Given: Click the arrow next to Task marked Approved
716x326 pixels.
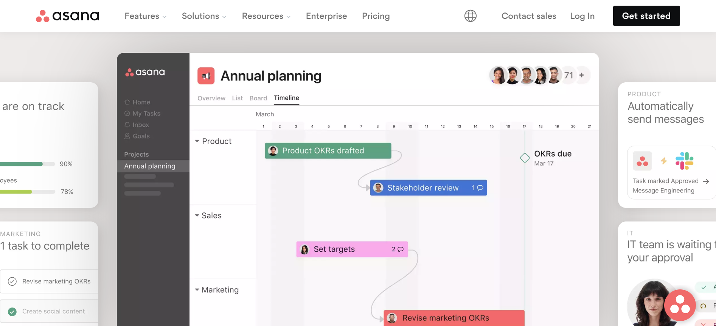Looking at the screenshot, I should point(706,181).
